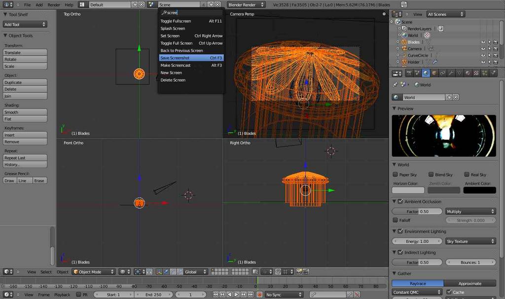The width and height of the screenshot is (505, 299).
Task: Open the Object Mode dropdown
Action: [x=93, y=272]
